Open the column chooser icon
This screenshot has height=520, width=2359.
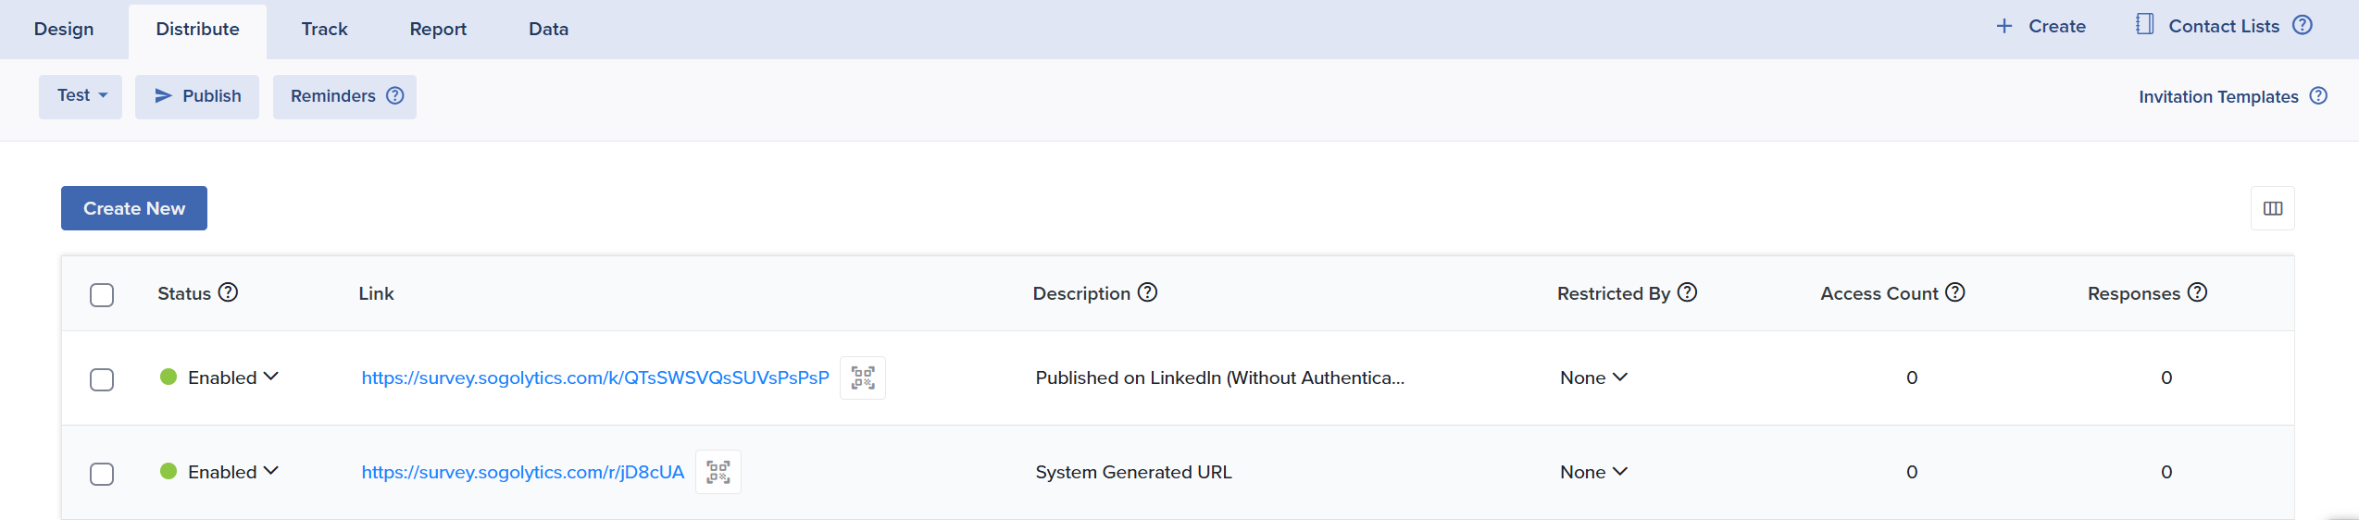pyautogui.click(x=2272, y=208)
